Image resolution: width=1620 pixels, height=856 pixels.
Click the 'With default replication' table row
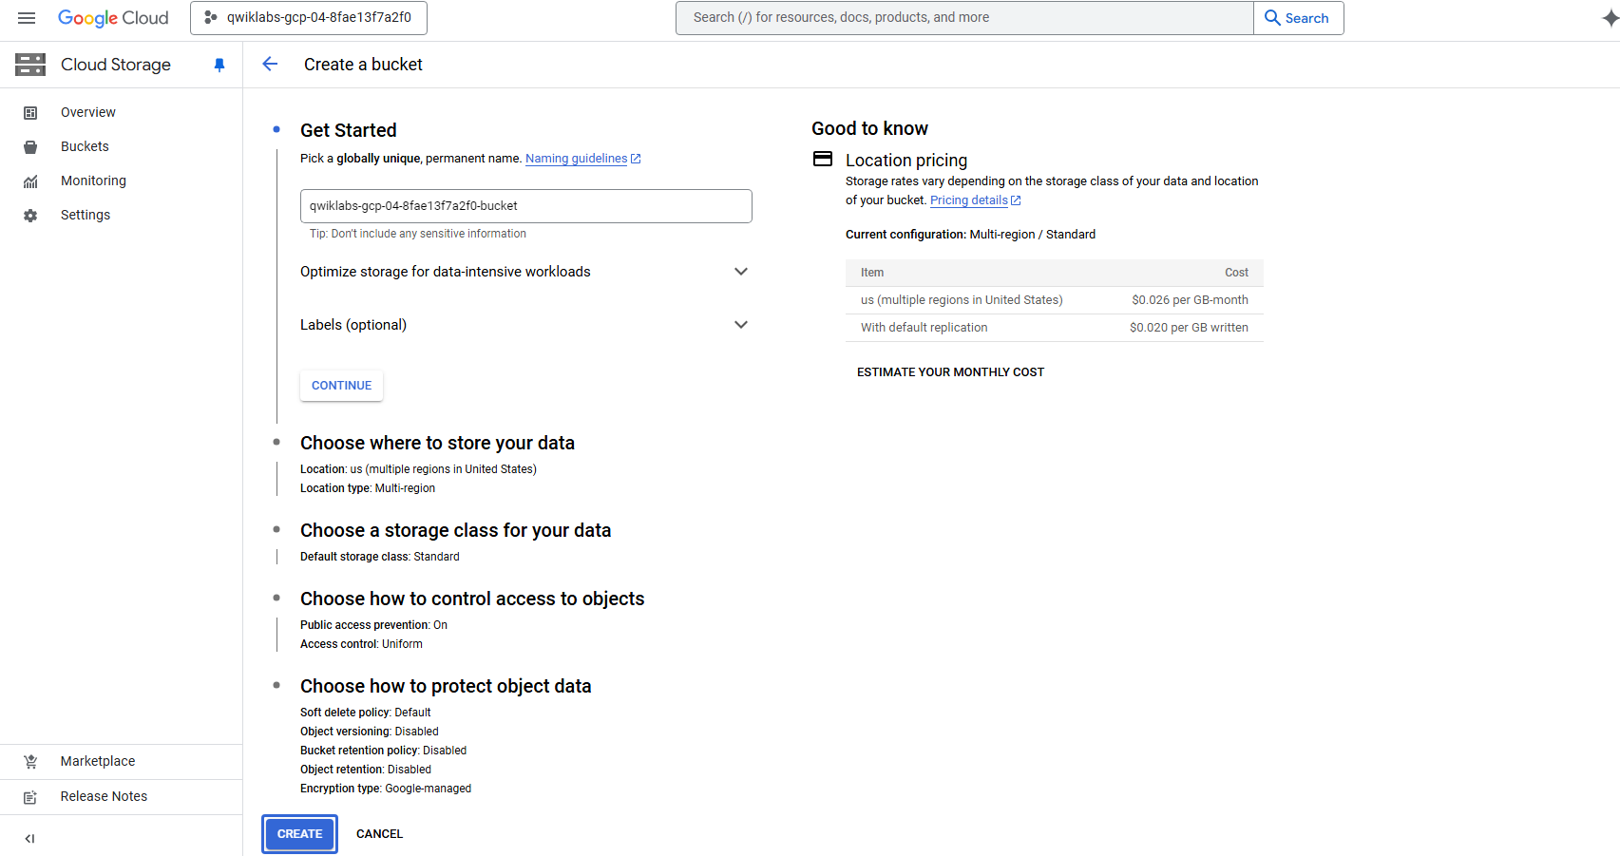point(1055,328)
